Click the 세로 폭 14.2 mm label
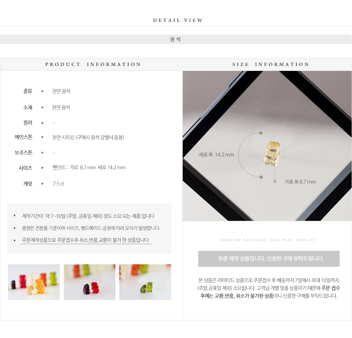 pyautogui.click(x=216, y=155)
